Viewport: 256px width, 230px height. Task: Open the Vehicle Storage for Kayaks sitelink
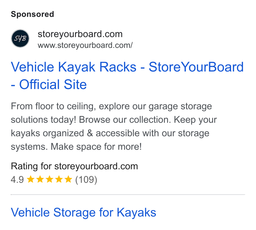[x=84, y=212]
